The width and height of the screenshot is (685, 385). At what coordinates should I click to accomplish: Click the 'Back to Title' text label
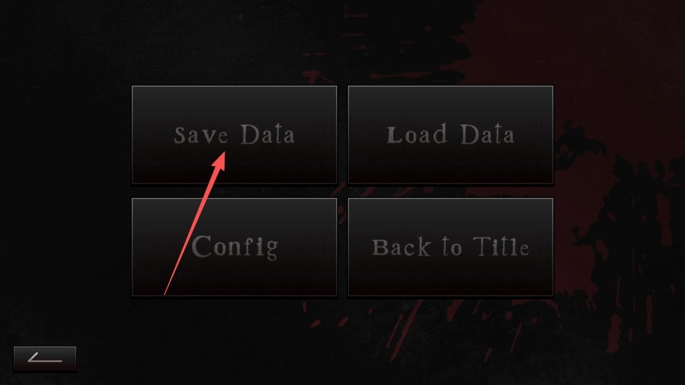[451, 247]
